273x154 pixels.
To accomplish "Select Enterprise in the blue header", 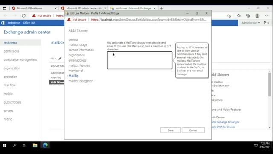I will [x=14, y=23].
